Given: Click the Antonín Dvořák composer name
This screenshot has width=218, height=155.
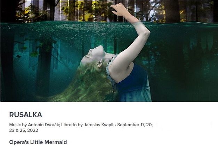Looking at the screenshot, I should (x=44, y=125).
